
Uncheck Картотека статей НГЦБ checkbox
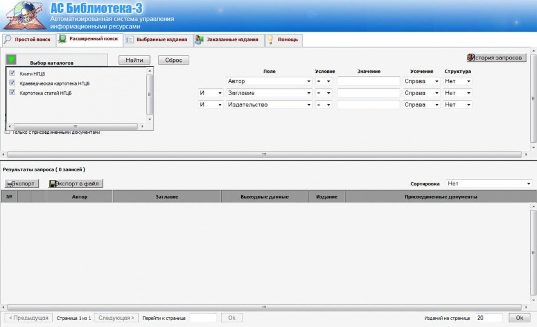pos(12,92)
